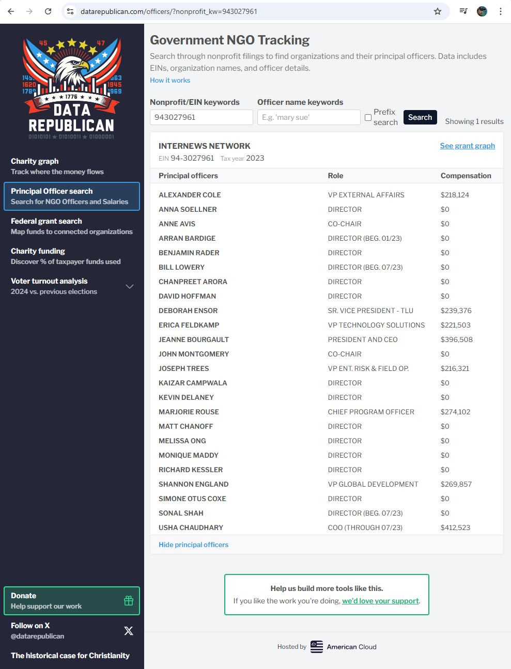Viewport: 511px width, 669px height.
Task: Select the ARRAN BARDIGE officer name
Action: (187, 238)
